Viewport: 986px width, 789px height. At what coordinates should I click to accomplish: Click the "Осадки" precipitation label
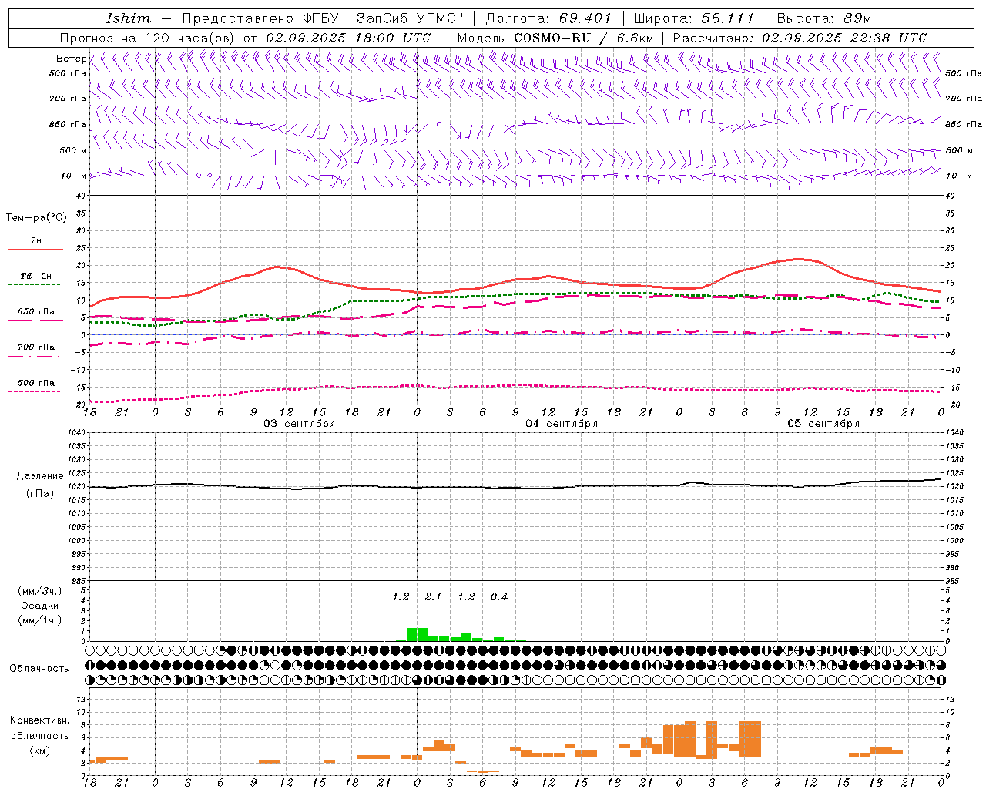[40, 606]
